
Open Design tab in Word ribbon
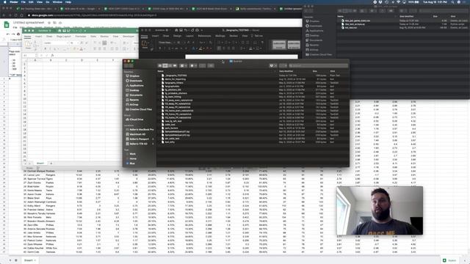pos(177,36)
